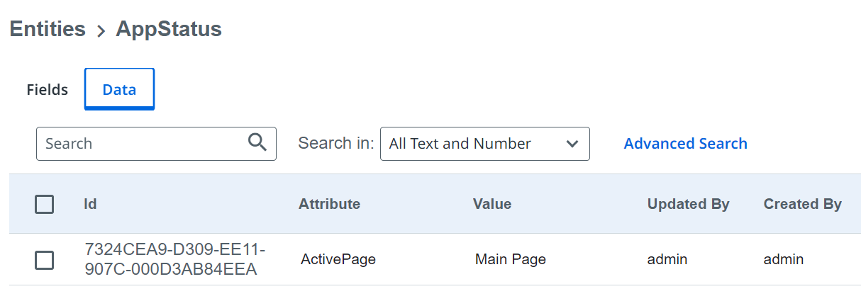
Task: Switch to the Fields tab
Action: [x=48, y=90]
